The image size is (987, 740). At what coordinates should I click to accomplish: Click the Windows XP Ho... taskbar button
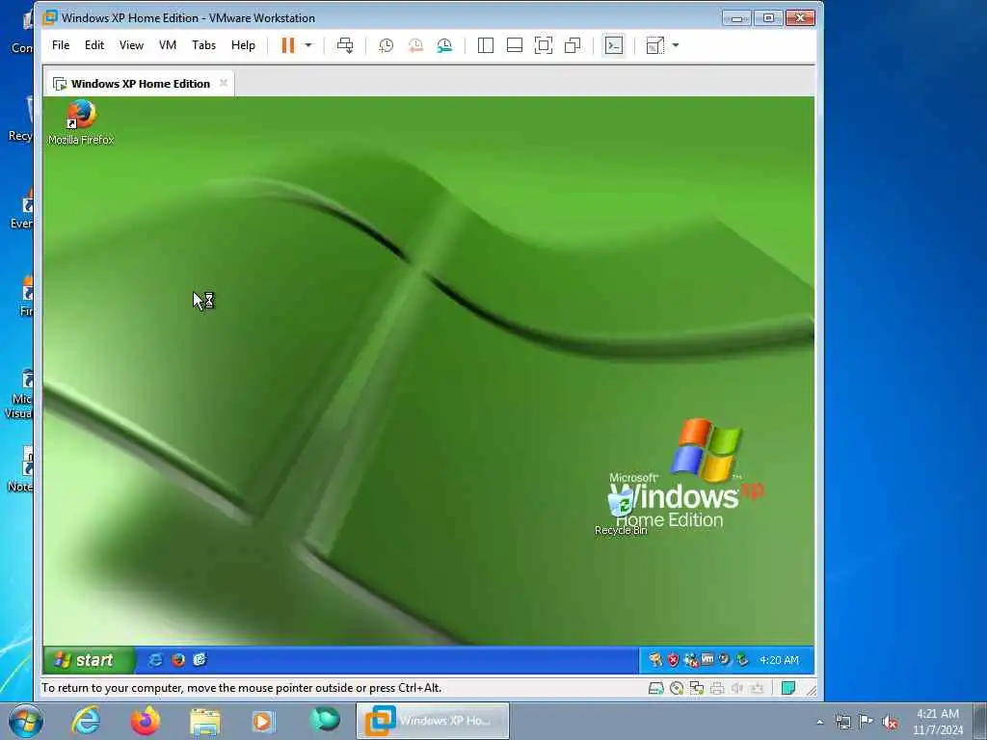click(433, 721)
